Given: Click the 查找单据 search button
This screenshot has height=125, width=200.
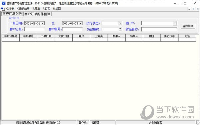Looking at the screenshot, I should click(x=188, y=26).
